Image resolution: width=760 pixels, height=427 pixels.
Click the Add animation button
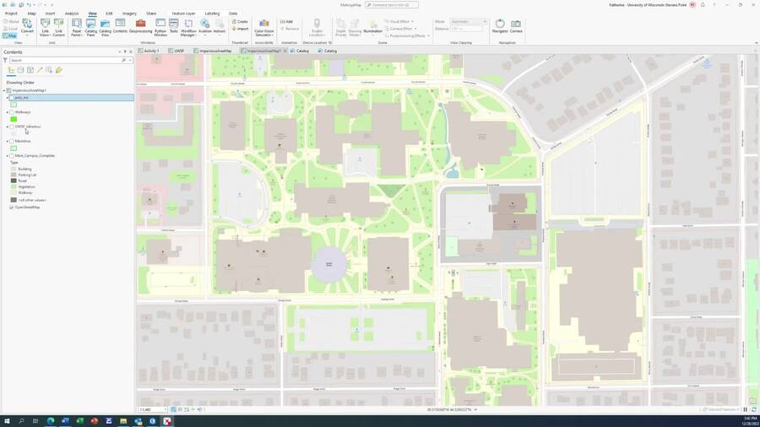click(x=286, y=22)
